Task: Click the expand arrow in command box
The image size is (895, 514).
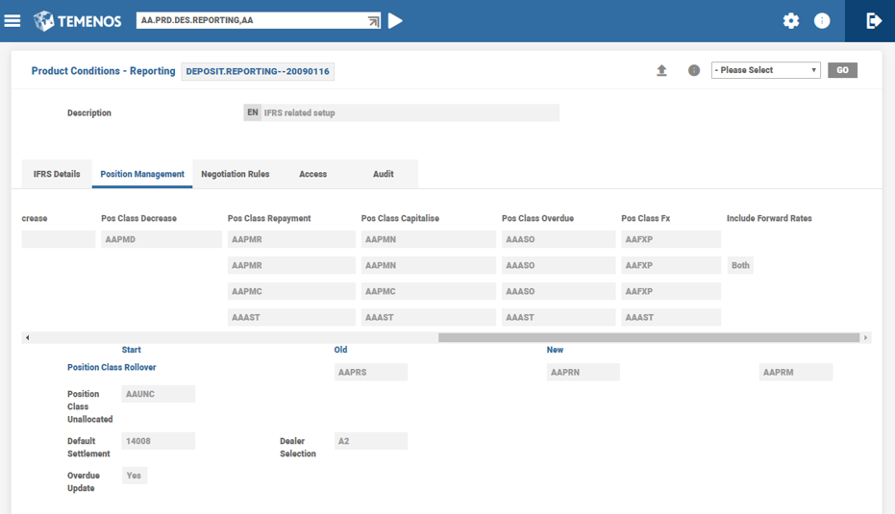Action: click(373, 20)
